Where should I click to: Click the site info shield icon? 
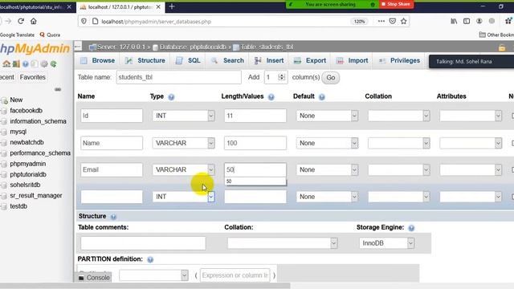(84, 22)
